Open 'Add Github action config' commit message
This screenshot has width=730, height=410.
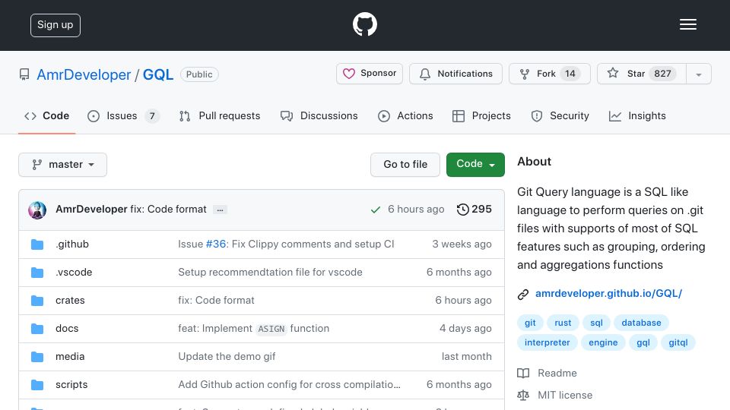point(289,384)
